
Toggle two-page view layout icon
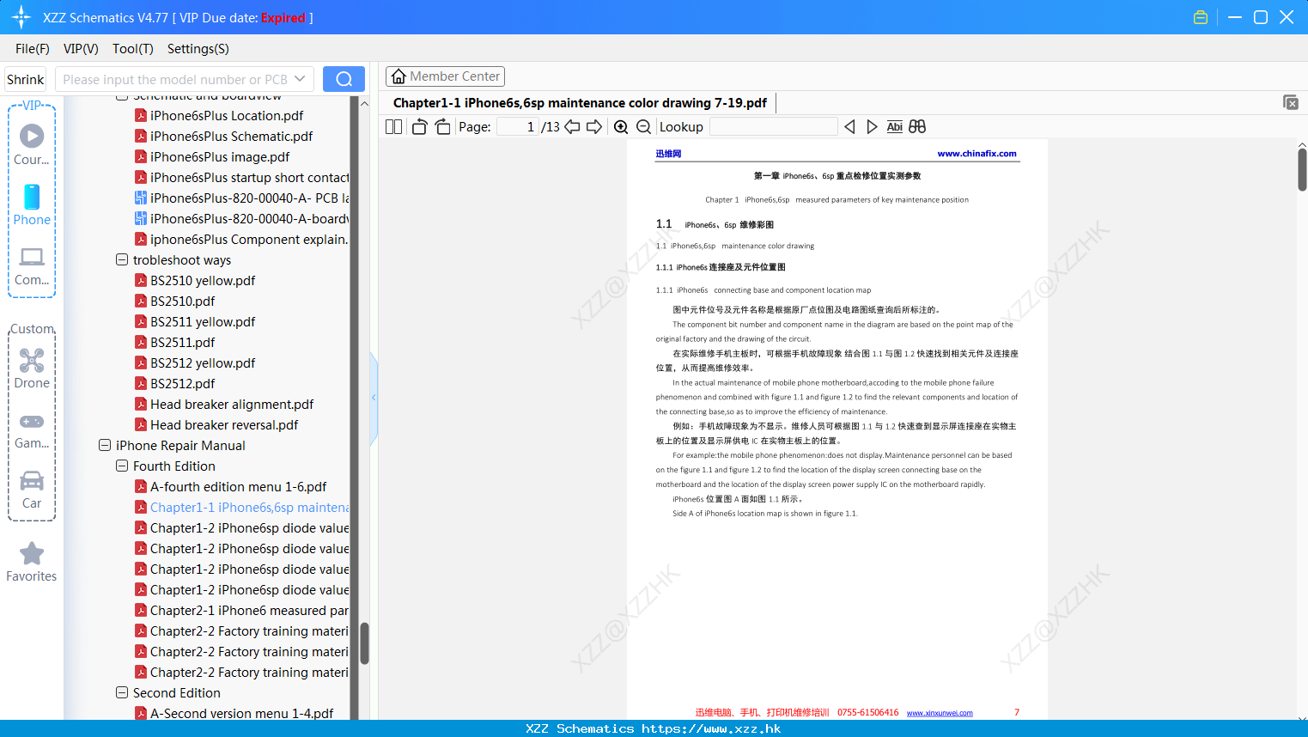tap(393, 127)
